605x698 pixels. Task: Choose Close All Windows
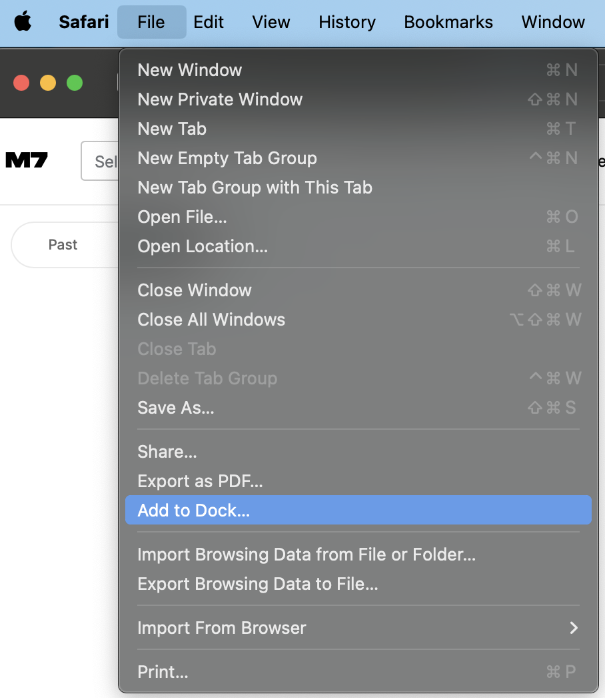click(x=211, y=320)
